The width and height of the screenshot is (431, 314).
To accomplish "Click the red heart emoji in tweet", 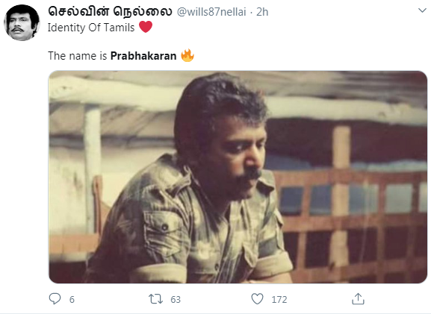I will tap(146, 27).
